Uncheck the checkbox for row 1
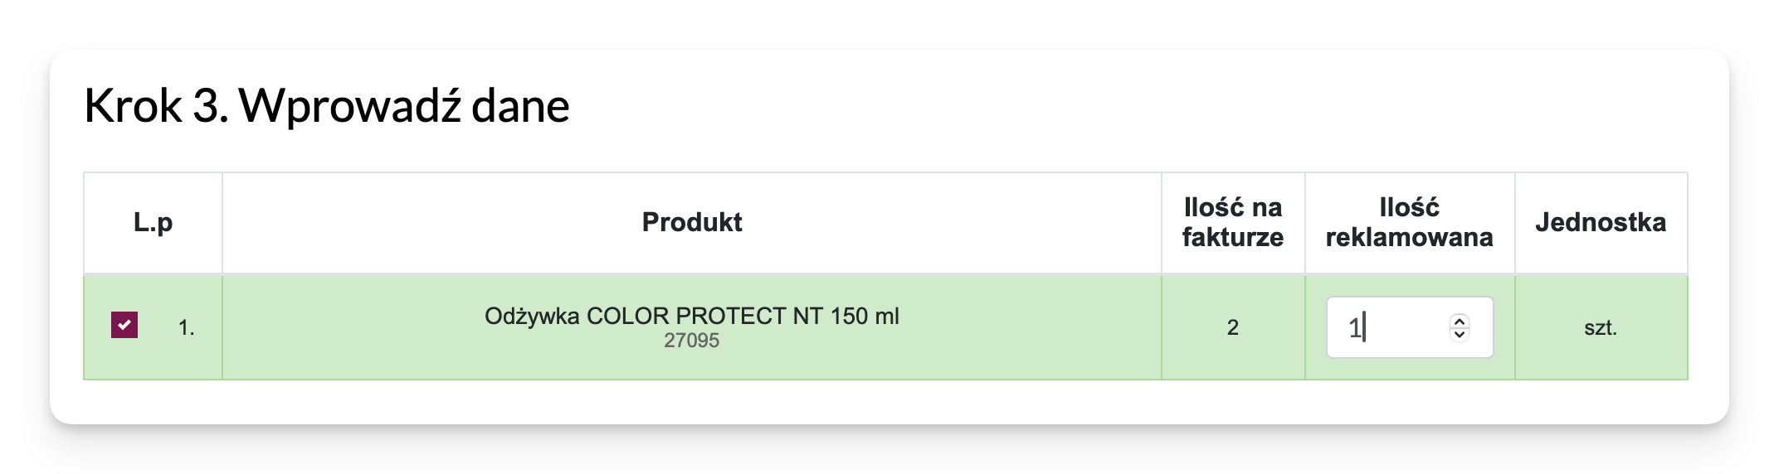This screenshot has width=1779, height=474. pos(124,325)
